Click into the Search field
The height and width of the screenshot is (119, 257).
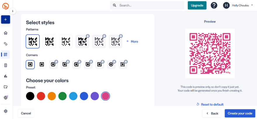click(x=147, y=6)
